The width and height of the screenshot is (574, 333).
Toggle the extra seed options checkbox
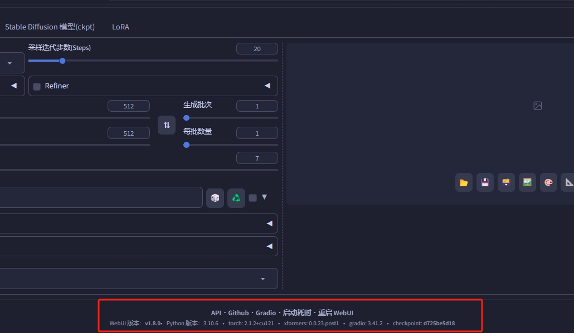click(x=252, y=197)
